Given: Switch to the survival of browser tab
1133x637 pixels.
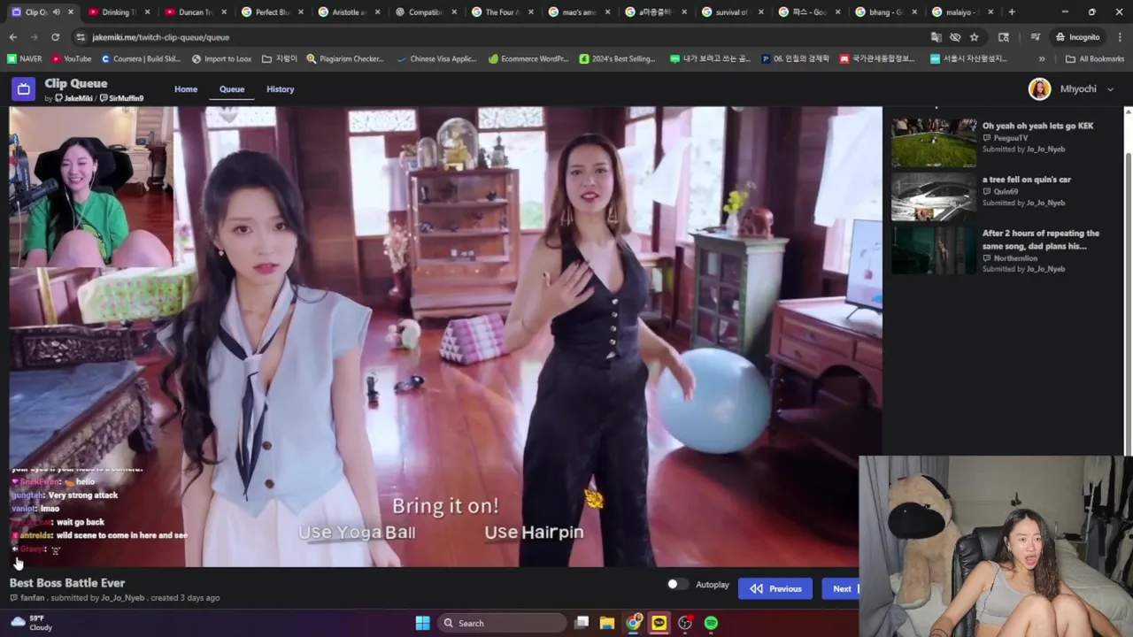Looking at the screenshot, I should [x=731, y=12].
